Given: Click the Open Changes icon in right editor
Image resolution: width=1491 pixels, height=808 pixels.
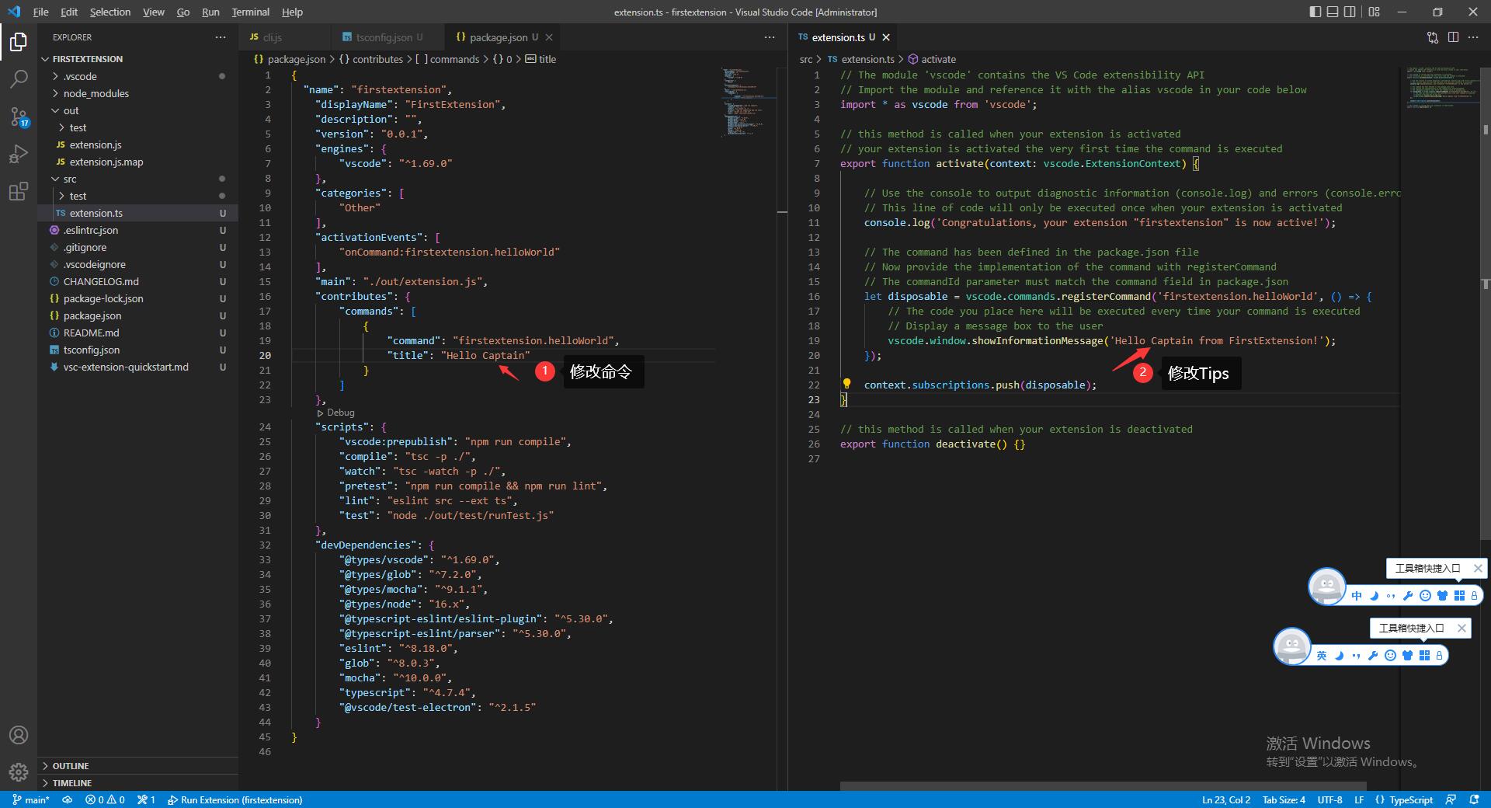Looking at the screenshot, I should coord(1433,37).
